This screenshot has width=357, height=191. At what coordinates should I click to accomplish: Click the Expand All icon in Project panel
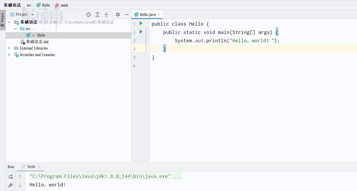[x=97, y=15]
